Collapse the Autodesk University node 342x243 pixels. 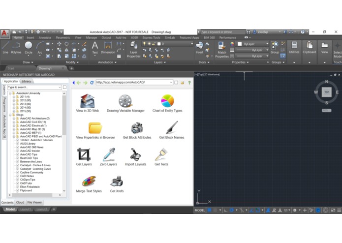10,93
